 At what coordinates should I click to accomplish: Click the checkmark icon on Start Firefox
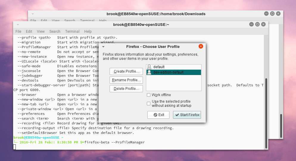tap(177, 115)
